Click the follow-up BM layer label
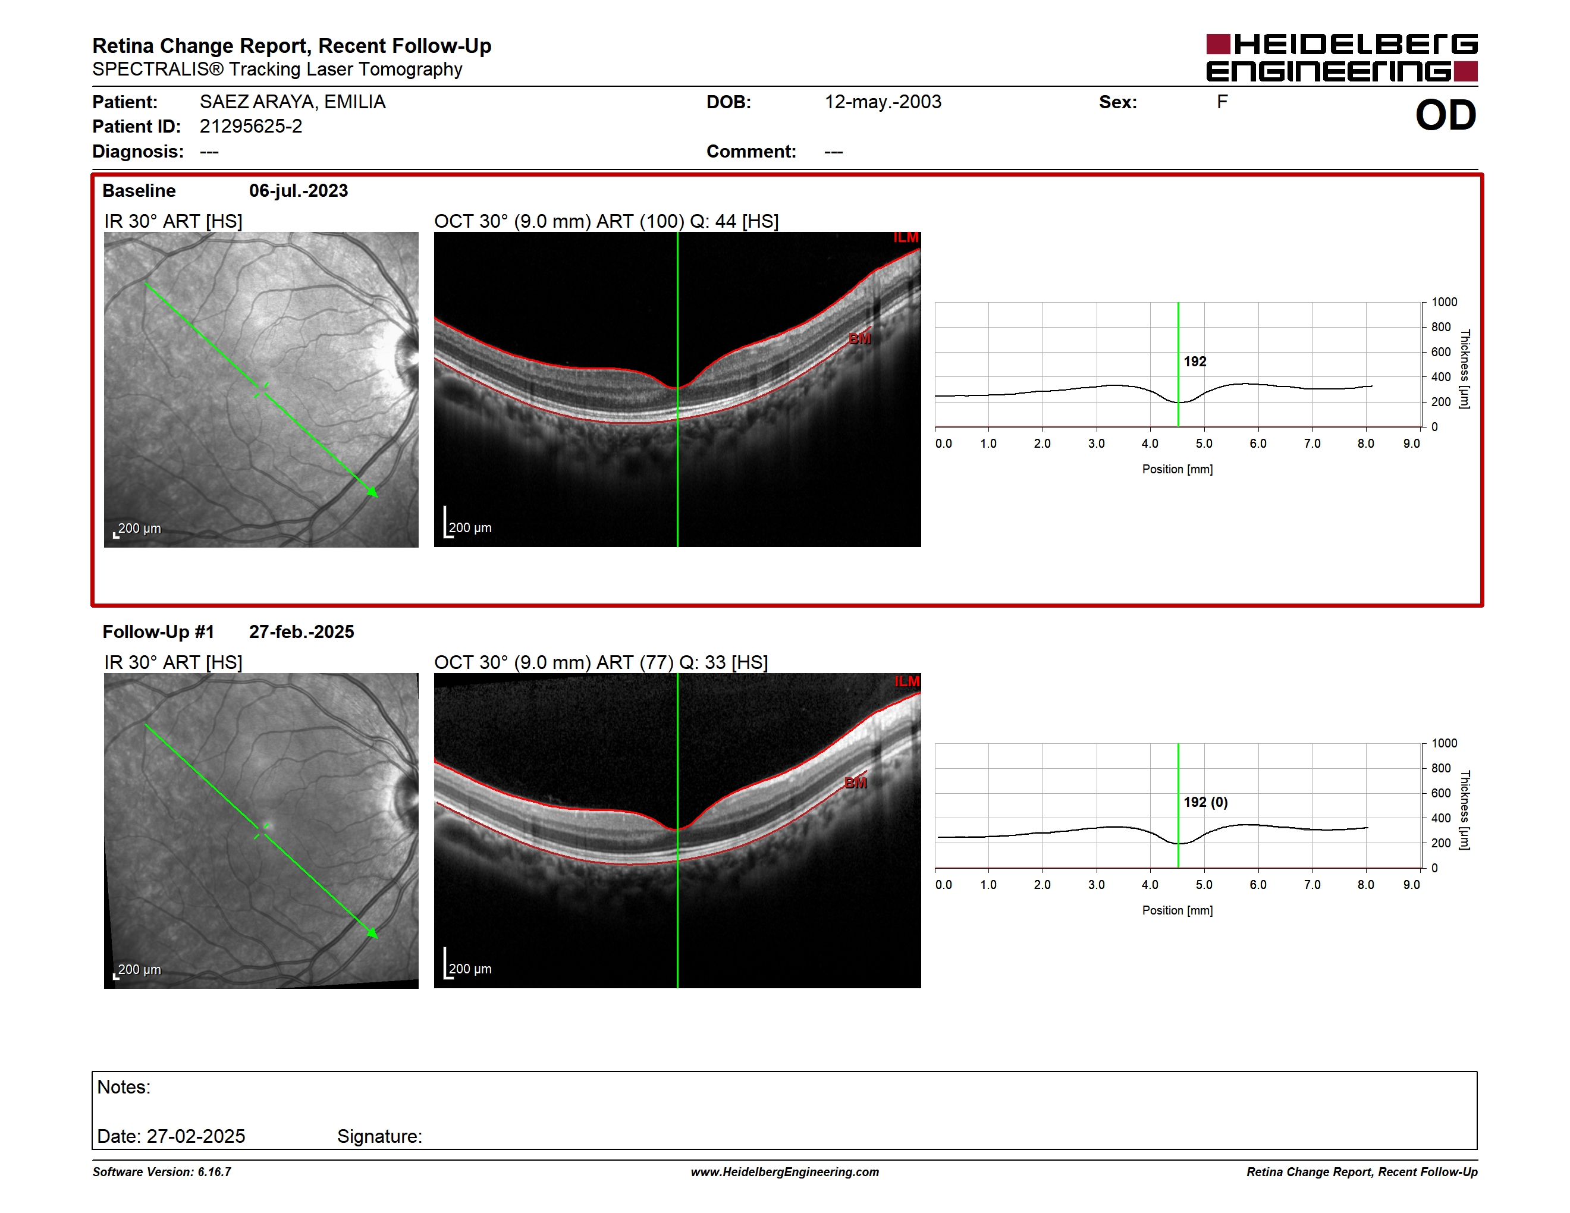 pyautogui.click(x=855, y=783)
